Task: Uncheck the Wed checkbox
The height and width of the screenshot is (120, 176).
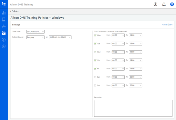Action: [95, 52]
